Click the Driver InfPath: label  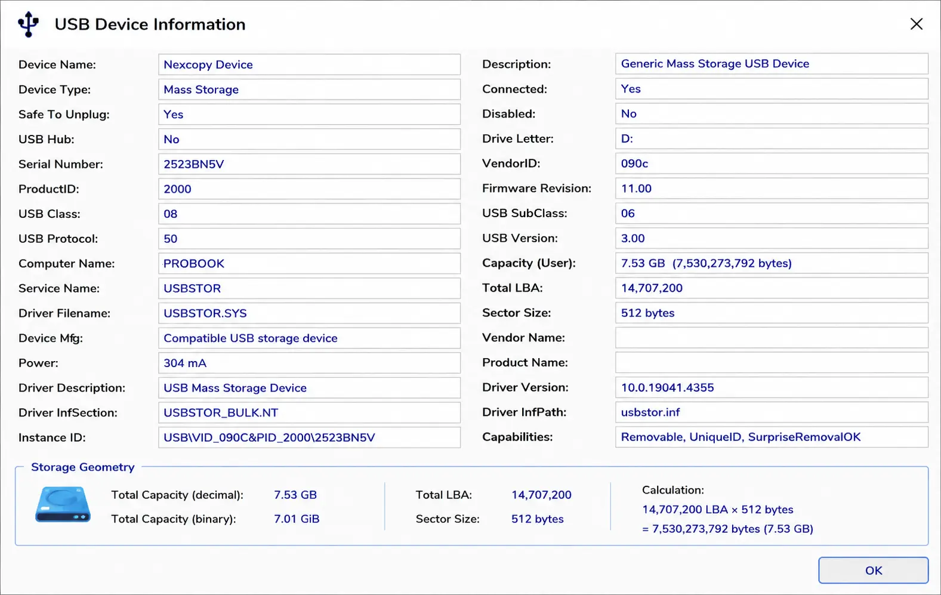pyautogui.click(x=524, y=412)
